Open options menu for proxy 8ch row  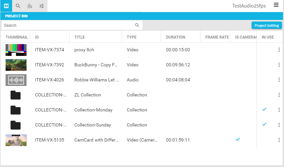point(279,50)
